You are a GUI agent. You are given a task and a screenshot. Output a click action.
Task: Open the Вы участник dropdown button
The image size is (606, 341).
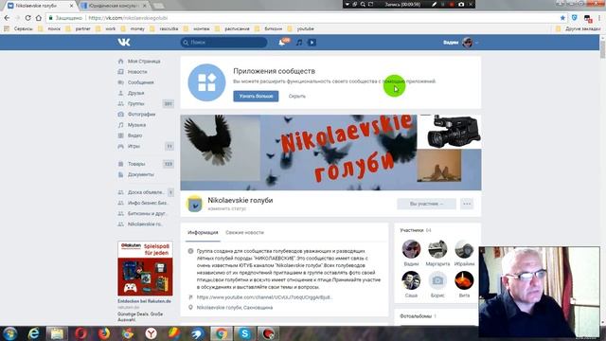(426, 204)
